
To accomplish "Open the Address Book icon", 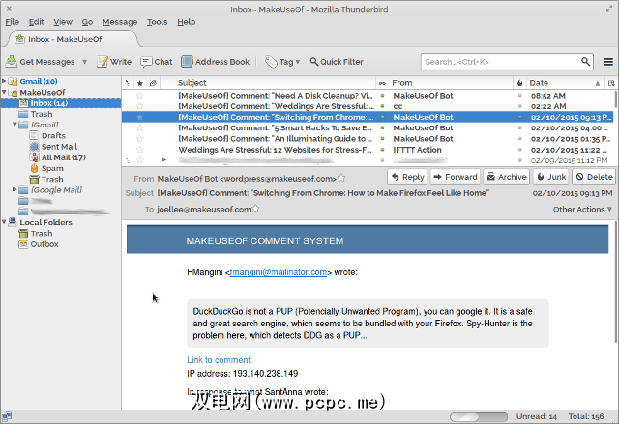I will pyautogui.click(x=187, y=62).
